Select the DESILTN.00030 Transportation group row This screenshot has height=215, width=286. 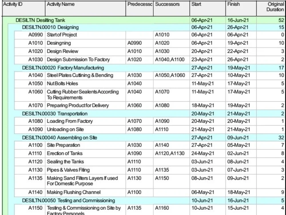point(54,114)
